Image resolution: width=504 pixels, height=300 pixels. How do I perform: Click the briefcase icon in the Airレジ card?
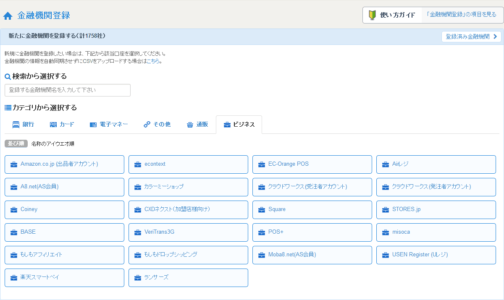[x=386, y=164]
